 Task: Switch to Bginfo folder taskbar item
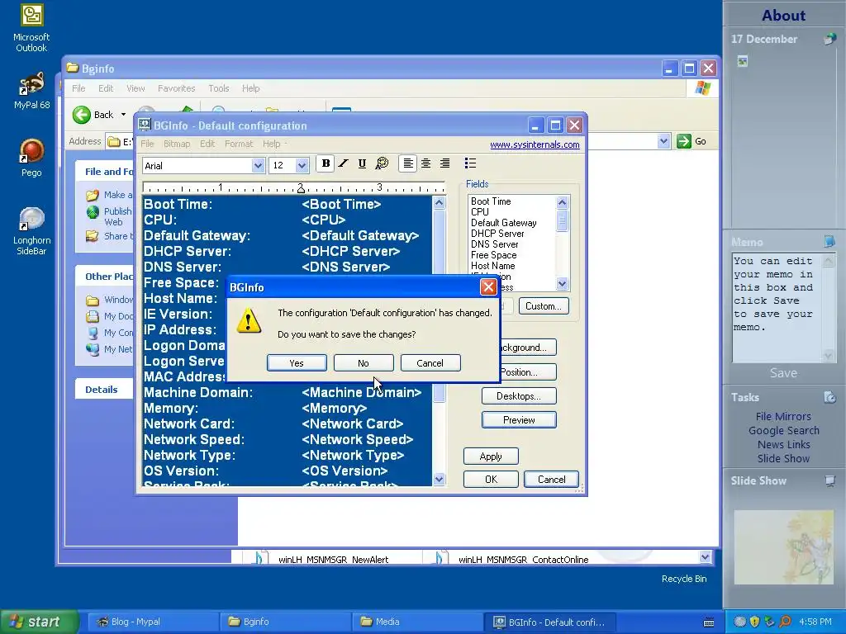284,622
